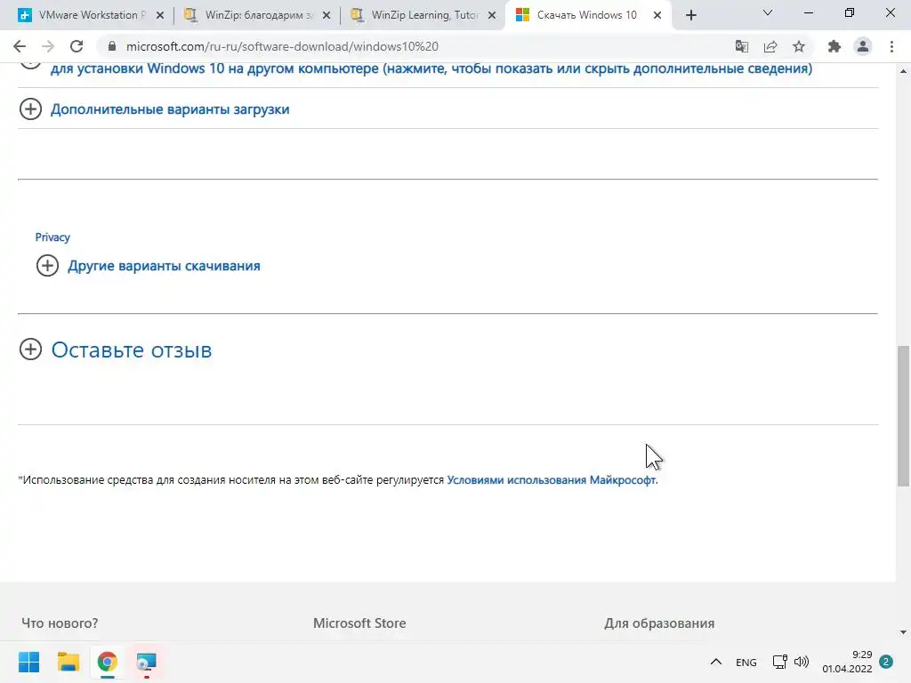Open the Chrome profile avatar

[863, 46]
